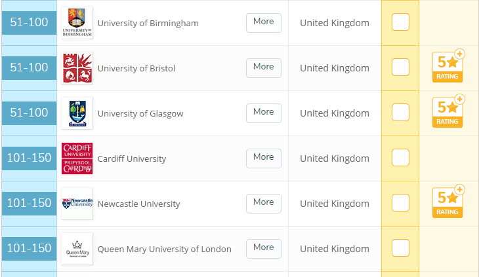Select the Queen Mary University compare checkbox
The height and width of the screenshot is (277, 479).
point(400,248)
